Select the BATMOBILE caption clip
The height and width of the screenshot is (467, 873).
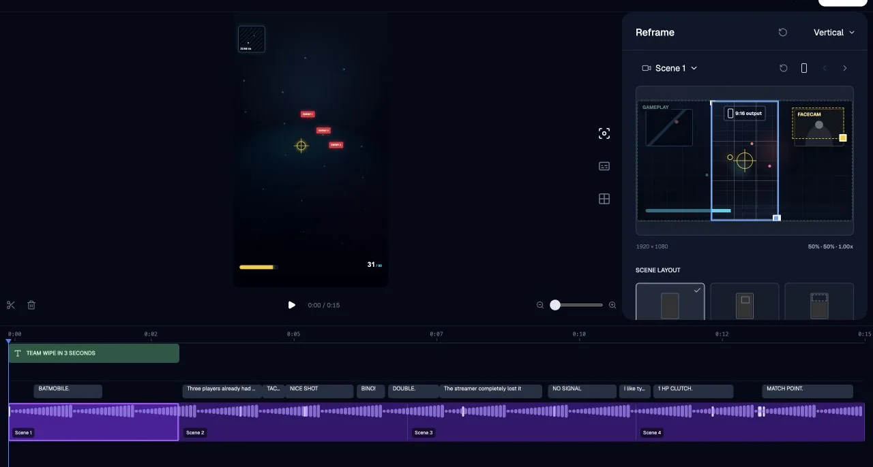[68, 391]
